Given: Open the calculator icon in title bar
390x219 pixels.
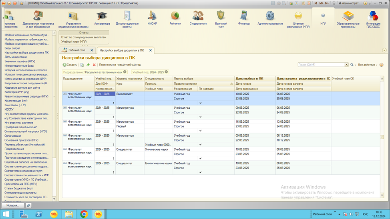Looking at the screenshot, I should [x=303, y=3].
